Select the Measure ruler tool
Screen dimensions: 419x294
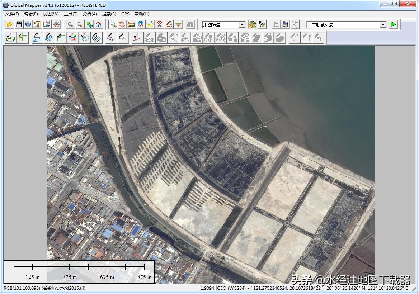(x=131, y=24)
